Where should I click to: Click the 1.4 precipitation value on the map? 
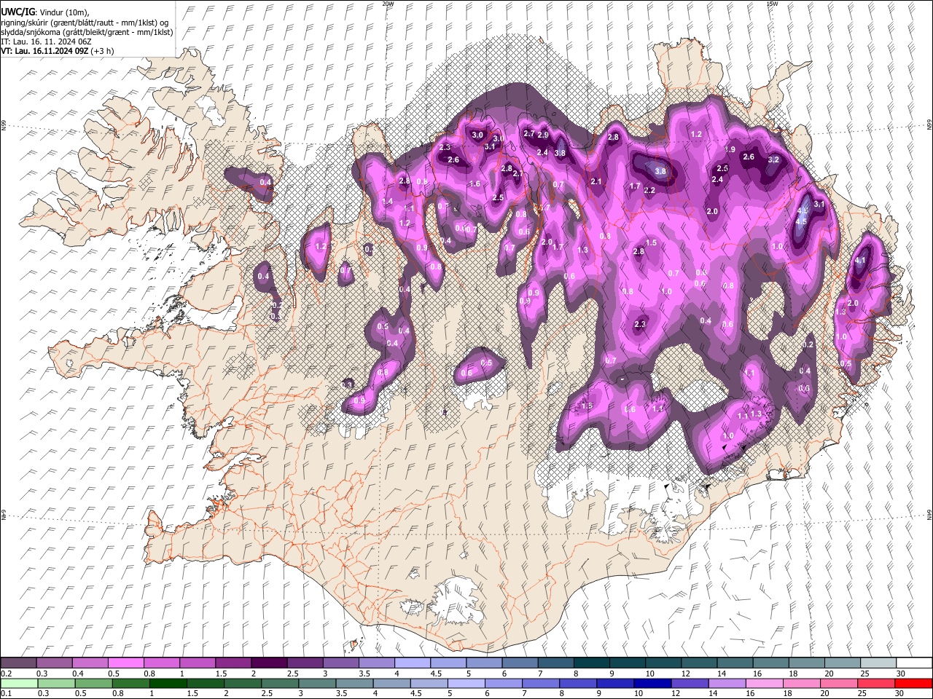(388, 202)
